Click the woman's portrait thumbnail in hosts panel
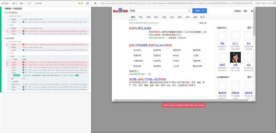The height and width of the screenshot is (133, 276). (x=235, y=57)
